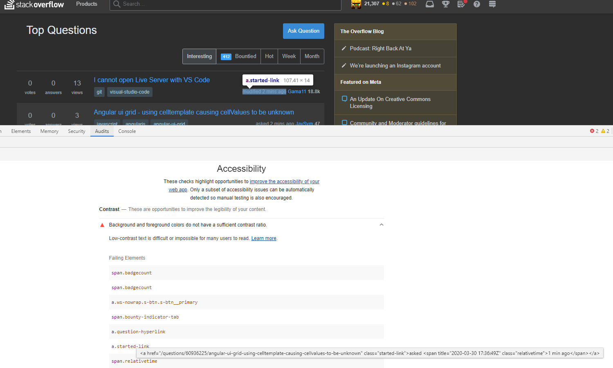613x368 pixels.
Task: Switch to the Memory tab
Action: pos(49,131)
